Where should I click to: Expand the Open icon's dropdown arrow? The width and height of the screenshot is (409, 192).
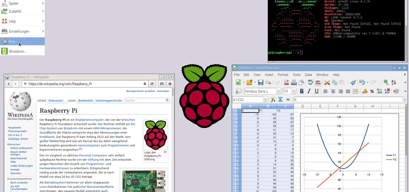coord(254,82)
